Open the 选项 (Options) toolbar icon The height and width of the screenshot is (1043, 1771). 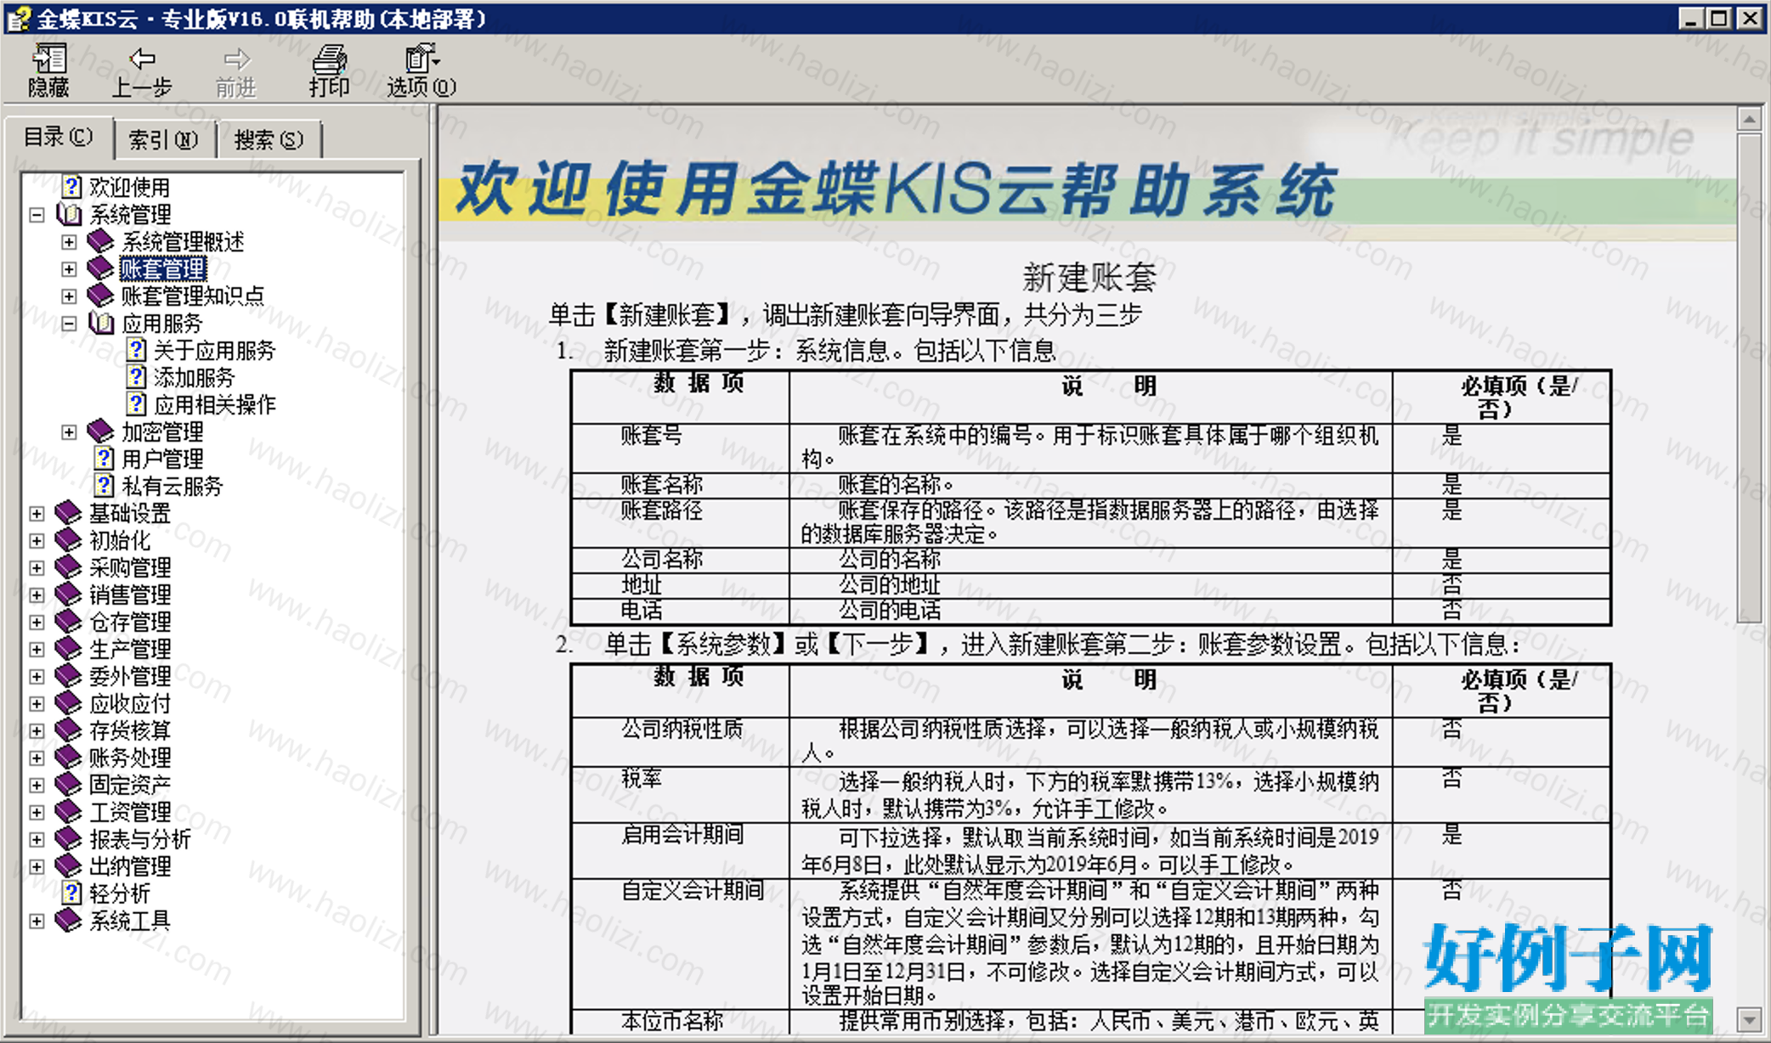(x=422, y=59)
